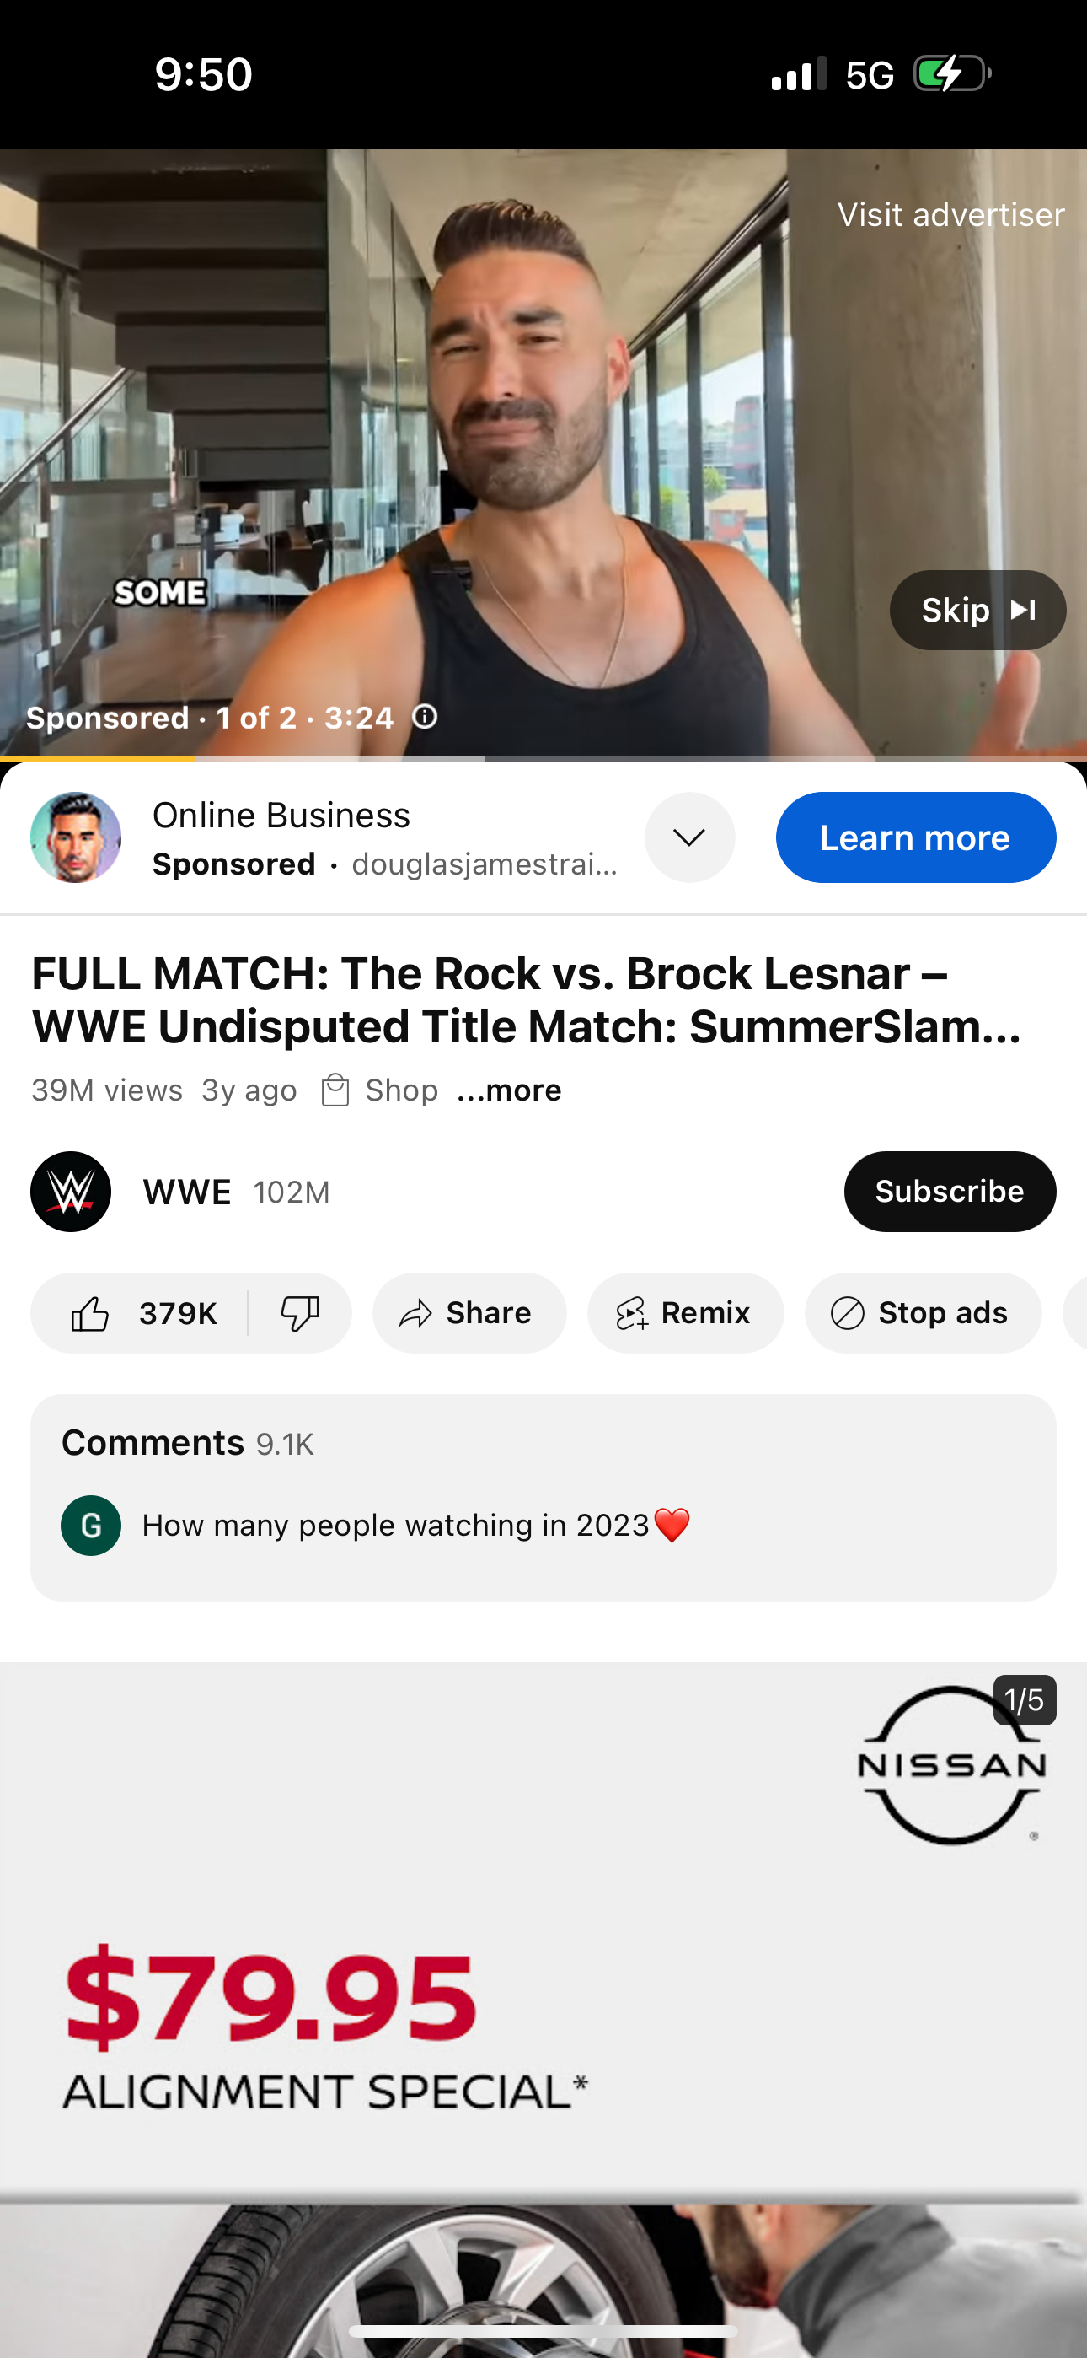Expand description with ...more
The image size is (1087, 2358).
pos(509,1090)
